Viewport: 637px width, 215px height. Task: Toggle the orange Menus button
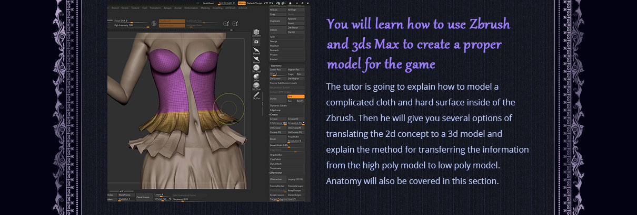(242, 3)
